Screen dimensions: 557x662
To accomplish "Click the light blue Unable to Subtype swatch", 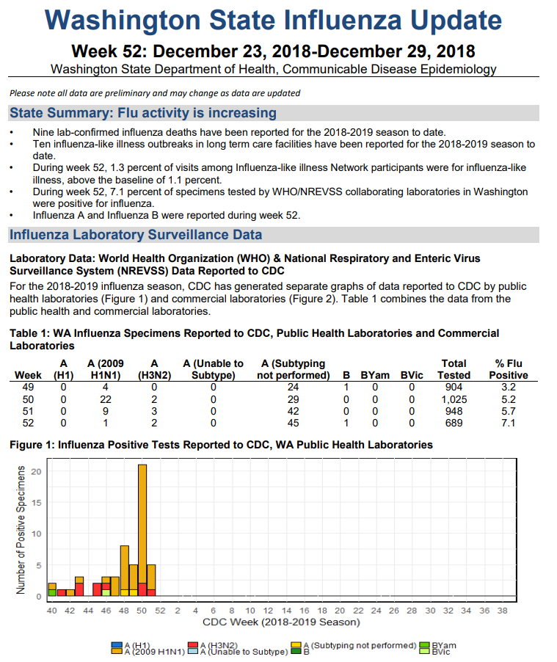I will [x=194, y=651].
